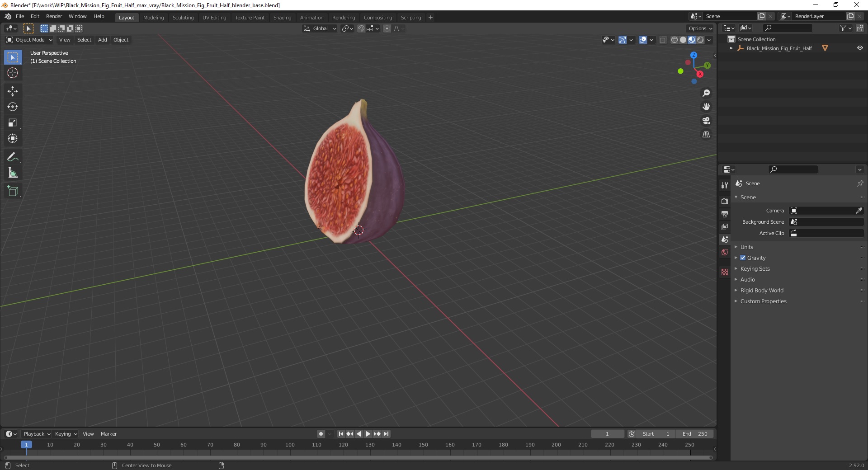
Task: Jump to the start frame
Action: click(x=341, y=434)
